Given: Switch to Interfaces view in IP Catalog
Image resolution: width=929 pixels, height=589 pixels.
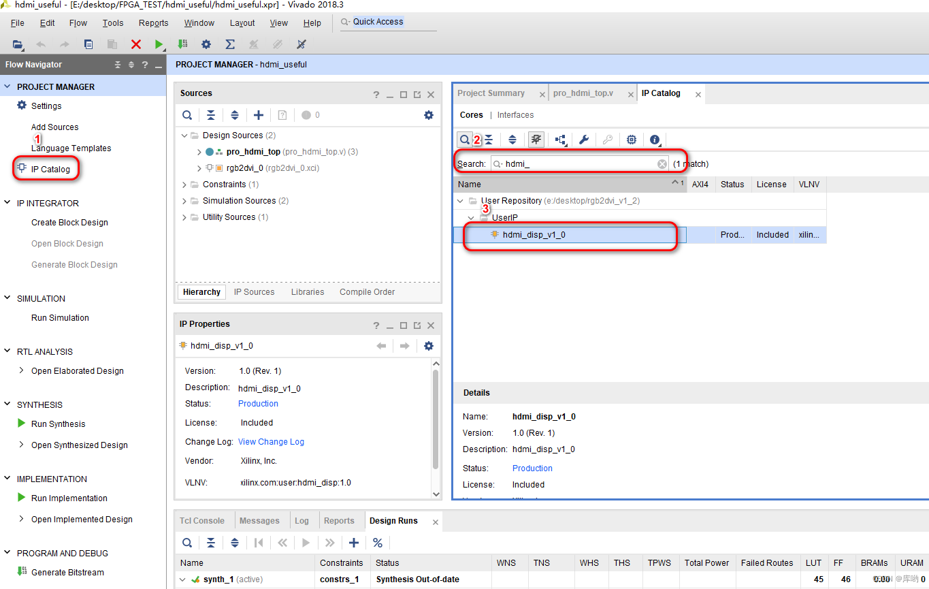Looking at the screenshot, I should click(x=515, y=115).
